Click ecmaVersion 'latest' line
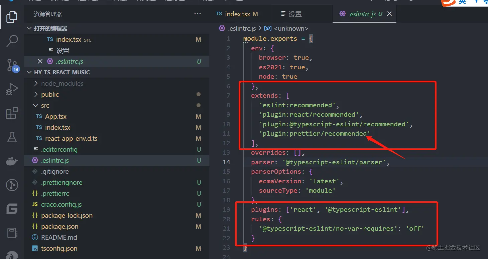488x259 pixels. (x=301, y=181)
